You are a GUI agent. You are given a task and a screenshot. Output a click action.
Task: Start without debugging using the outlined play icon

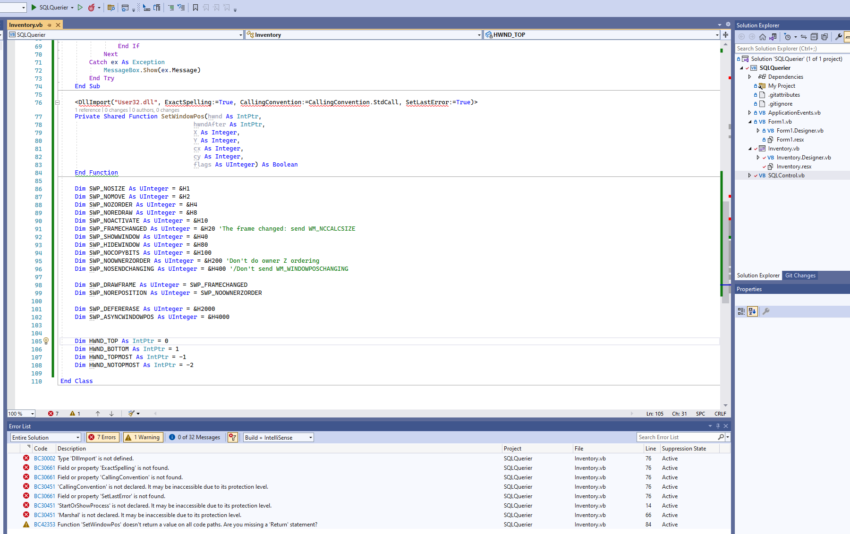(x=80, y=8)
